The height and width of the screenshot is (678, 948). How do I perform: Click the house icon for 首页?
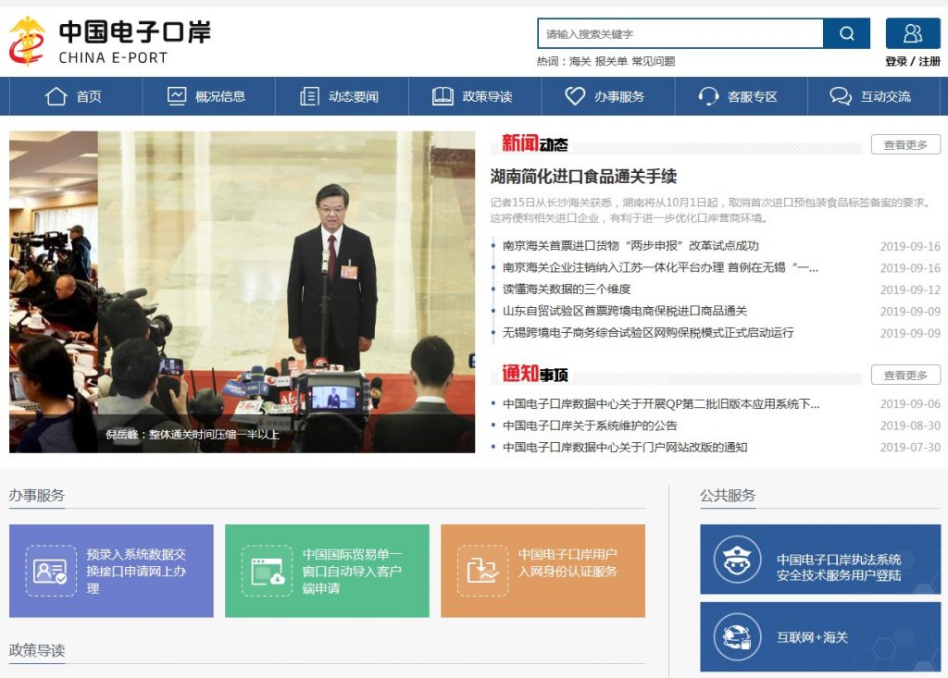click(x=56, y=96)
